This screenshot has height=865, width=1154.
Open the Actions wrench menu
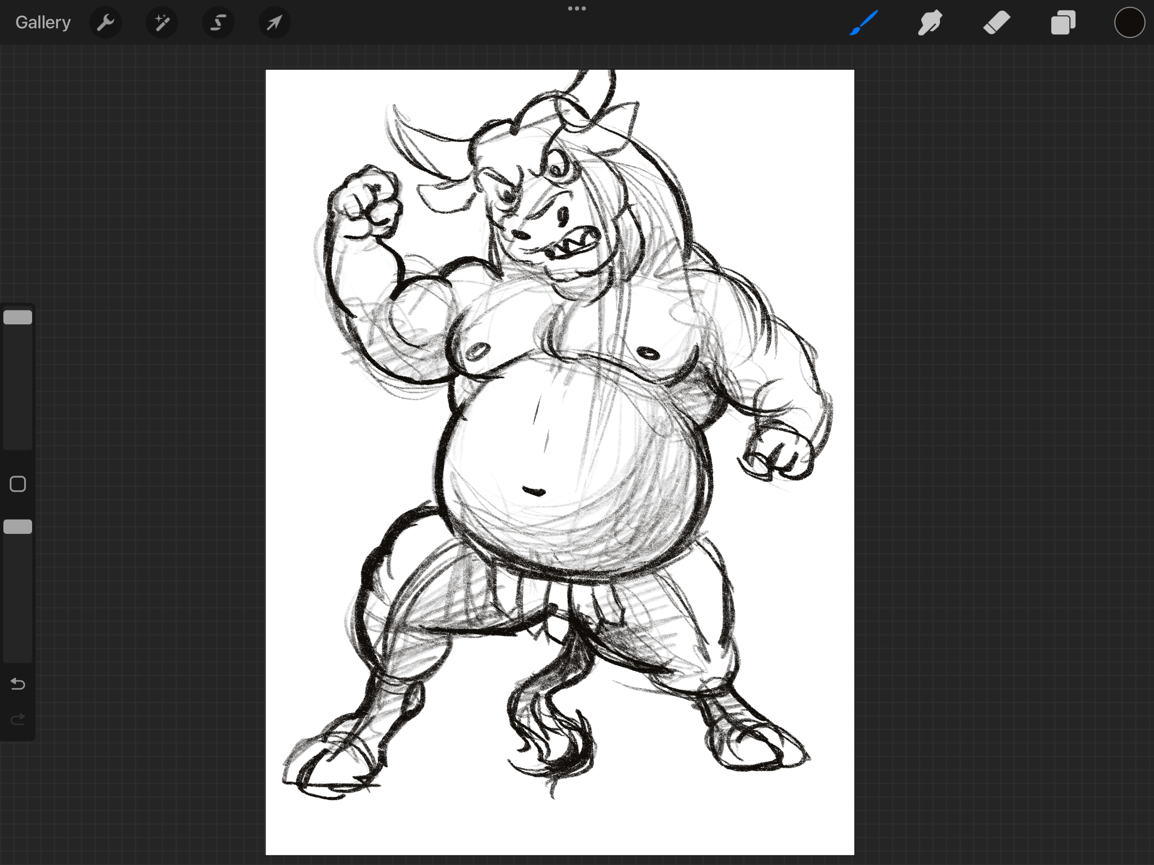point(105,23)
